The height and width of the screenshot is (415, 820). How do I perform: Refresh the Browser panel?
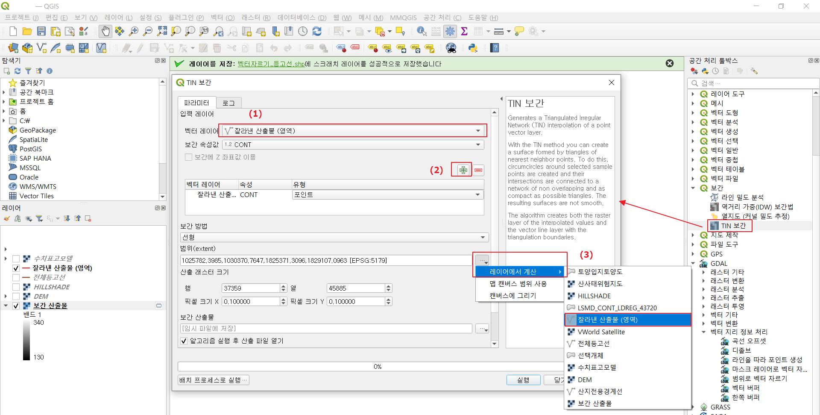[18, 71]
